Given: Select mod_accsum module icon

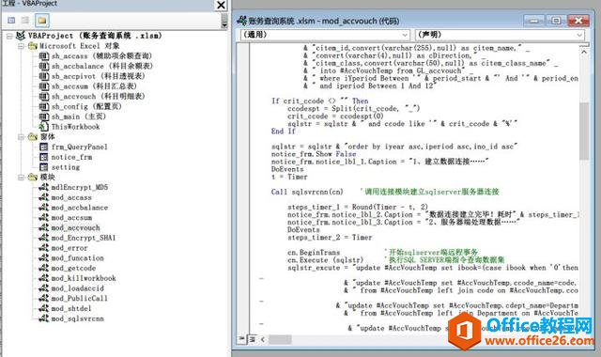Looking at the screenshot, I should coord(44,217).
